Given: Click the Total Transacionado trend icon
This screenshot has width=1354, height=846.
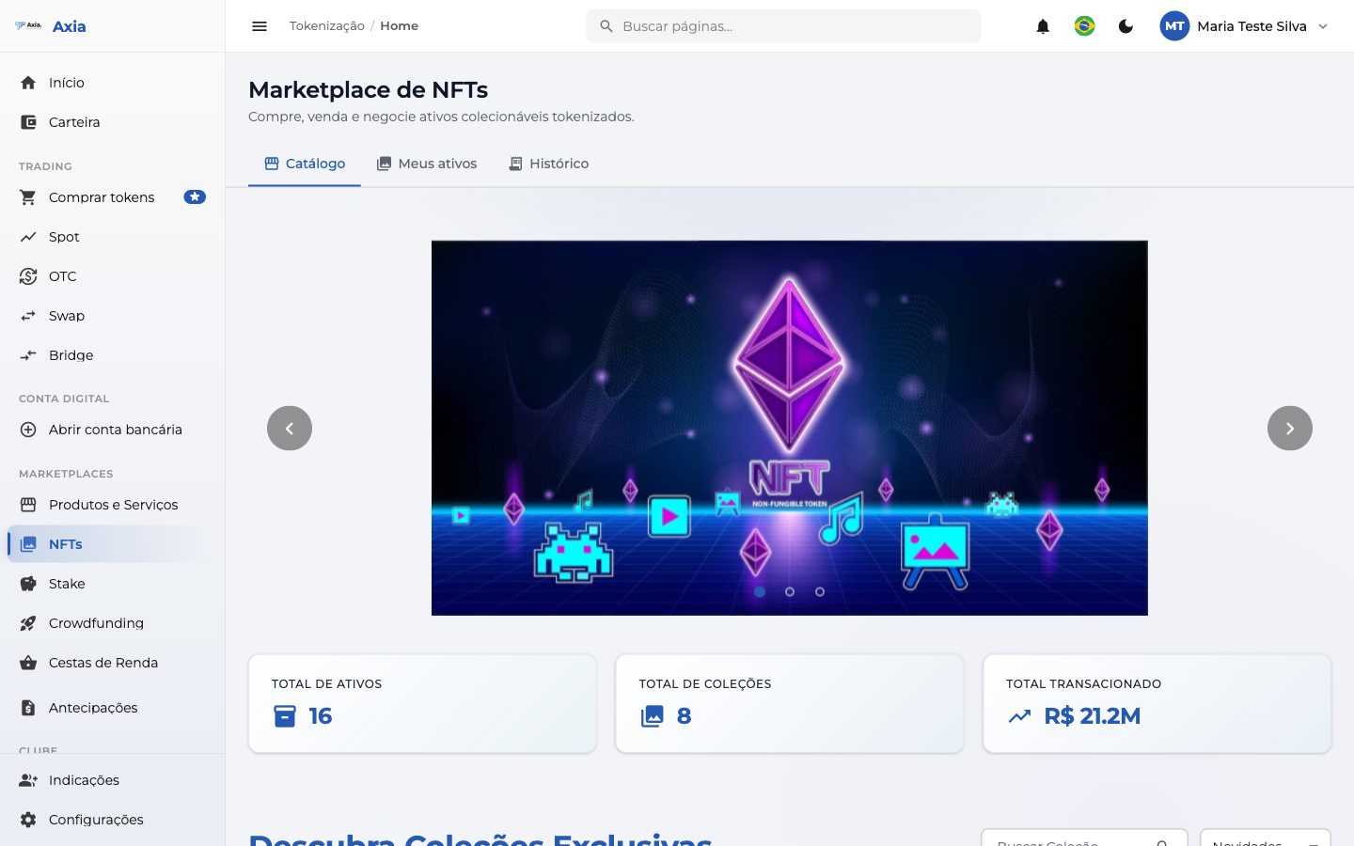Looking at the screenshot, I should click(1019, 716).
